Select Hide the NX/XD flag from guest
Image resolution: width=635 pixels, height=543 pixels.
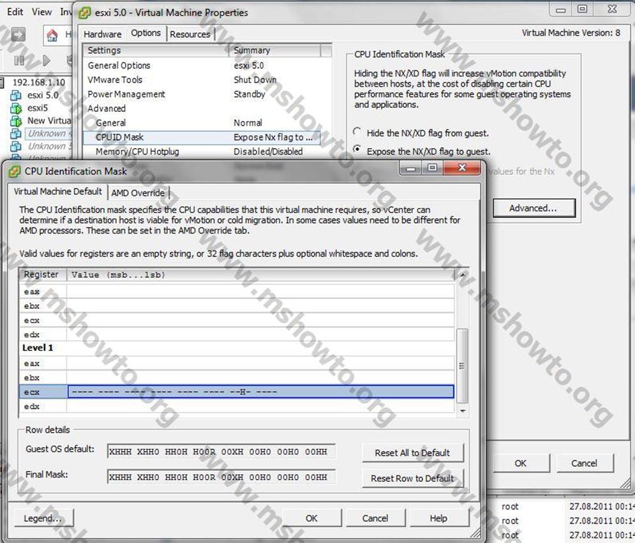pos(357,132)
